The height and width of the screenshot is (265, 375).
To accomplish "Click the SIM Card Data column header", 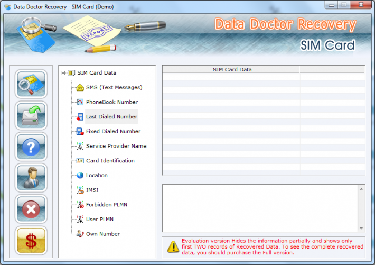I will click(231, 69).
